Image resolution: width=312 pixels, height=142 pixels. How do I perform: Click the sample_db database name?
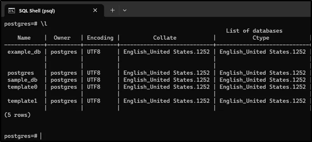22,80
